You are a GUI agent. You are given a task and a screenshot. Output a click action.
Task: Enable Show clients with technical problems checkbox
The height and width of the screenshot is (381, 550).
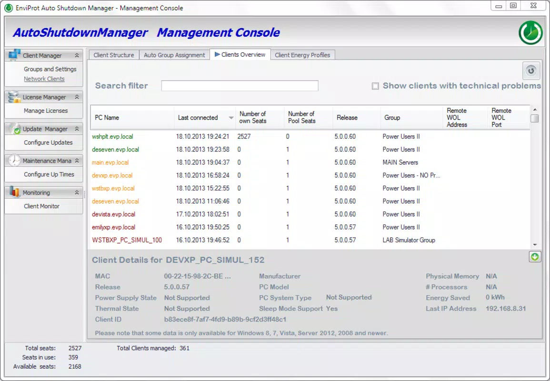click(x=375, y=86)
